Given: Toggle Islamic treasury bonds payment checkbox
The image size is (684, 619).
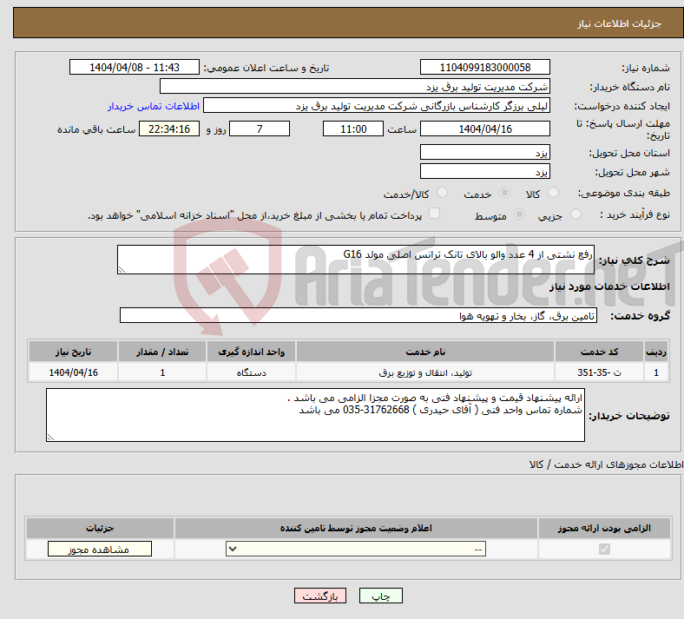Looking at the screenshot, I should (x=434, y=213).
